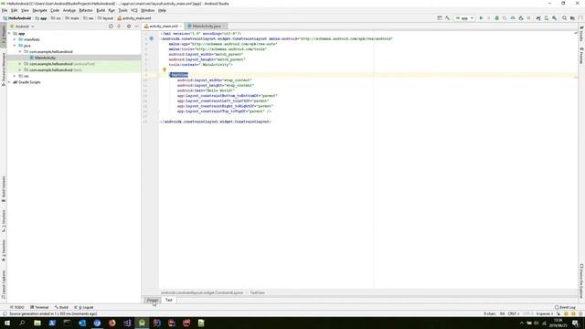Image resolution: width=585 pixels, height=329 pixels.
Task: Open Firefox from Windows taskbar
Action: [112, 323]
